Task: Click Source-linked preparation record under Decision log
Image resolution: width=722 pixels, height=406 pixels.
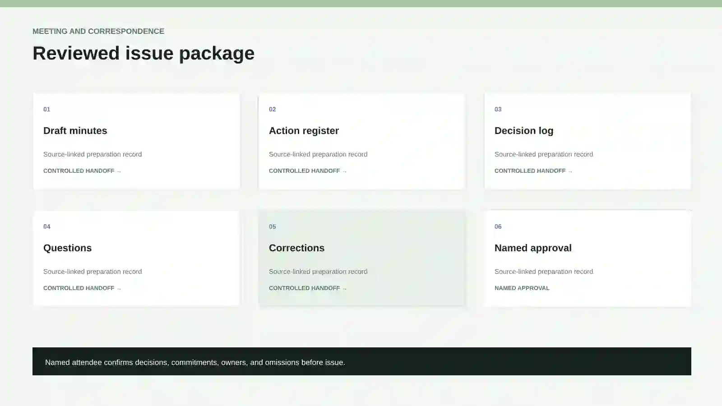Action: pos(544,154)
